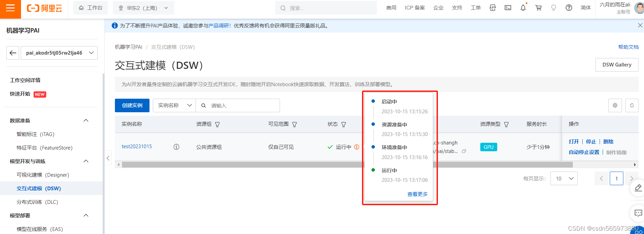Open table settings gear
644x234 pixels.
tap(615, 105)
